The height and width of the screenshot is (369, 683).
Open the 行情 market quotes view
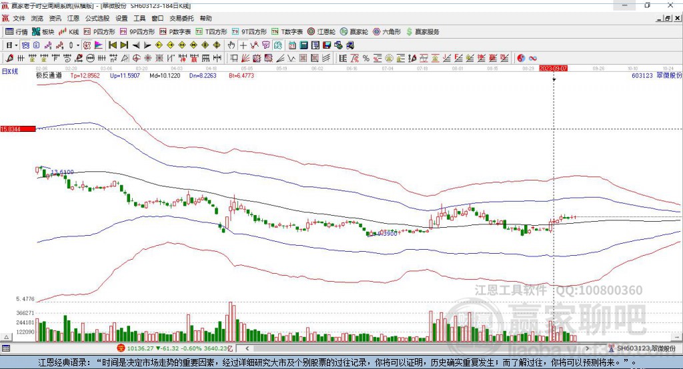click(17, 31)
